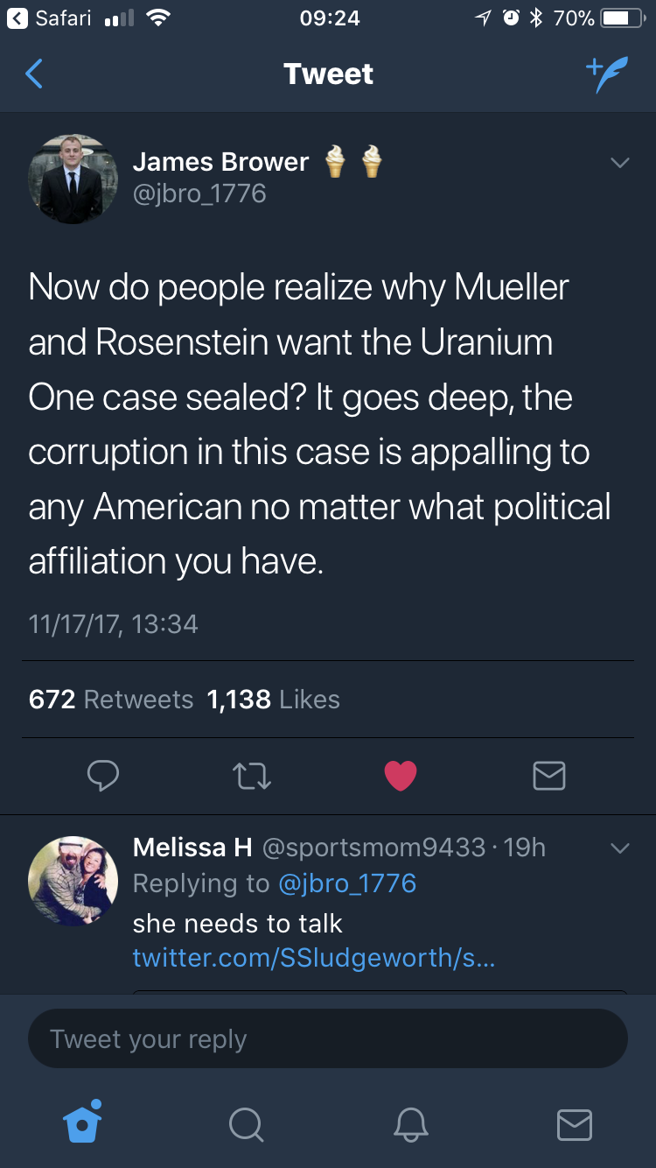
Task: Tap the back arrow to leave Tweet
Action: (x=34, y=74)
